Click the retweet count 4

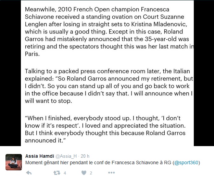65,173
